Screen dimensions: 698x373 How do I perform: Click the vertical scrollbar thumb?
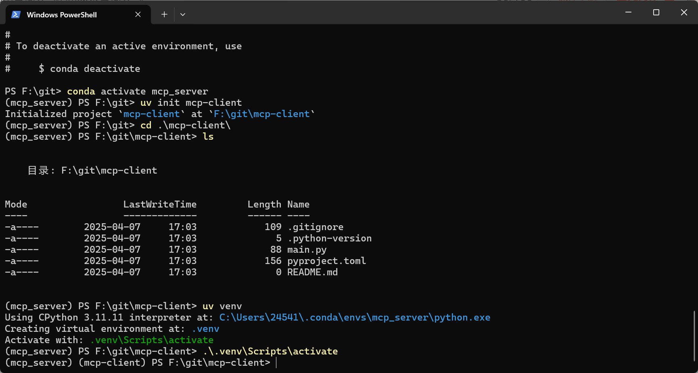point(695,336)
